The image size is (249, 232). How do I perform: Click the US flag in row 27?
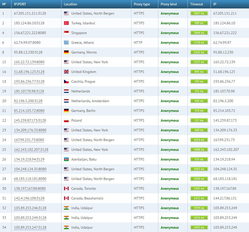click(x=66, y=169)
